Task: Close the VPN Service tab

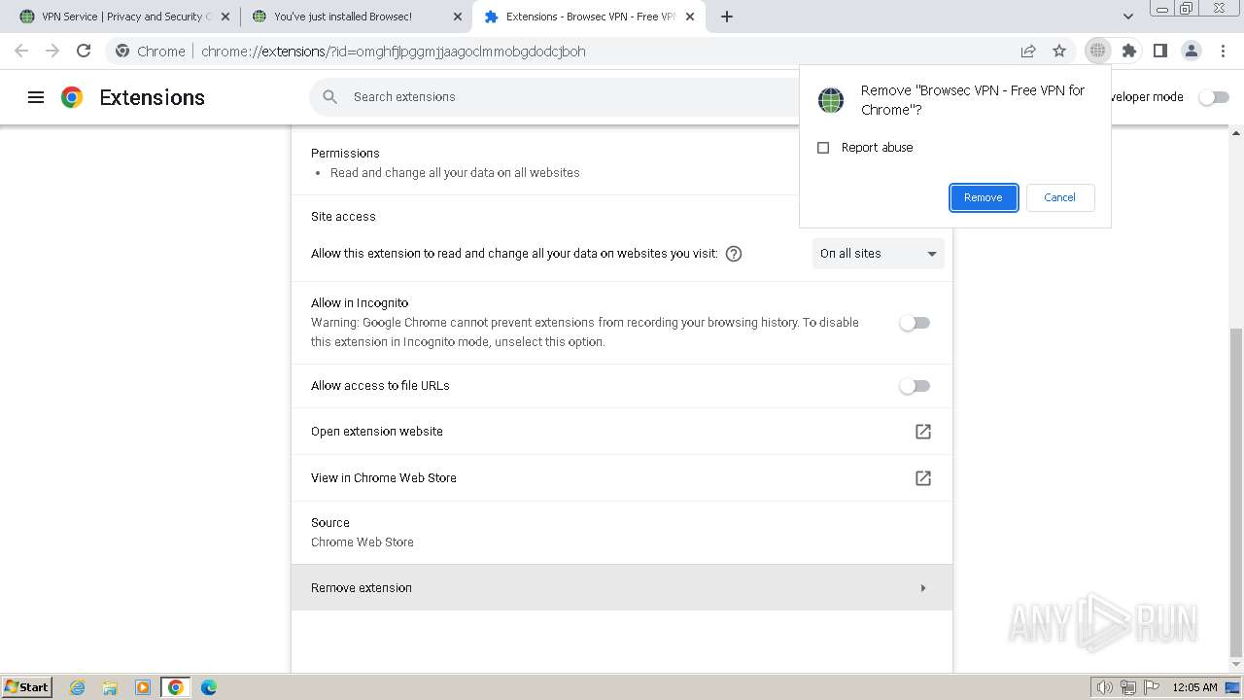Action: (225, 17)
